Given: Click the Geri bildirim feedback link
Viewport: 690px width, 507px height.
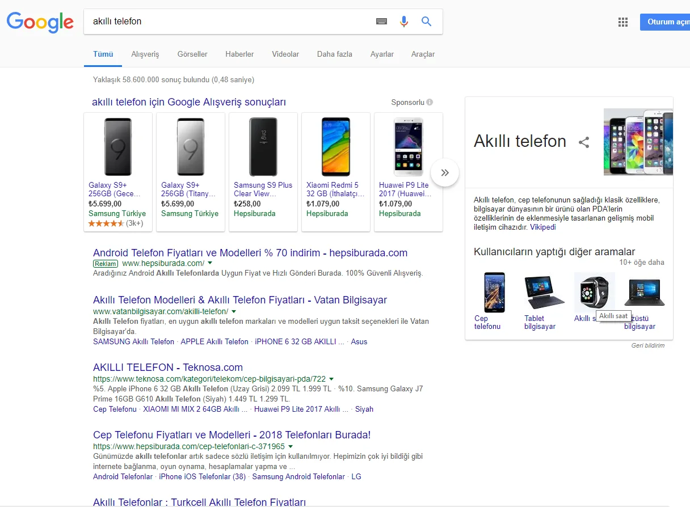Looking at the screenshot, I should pos(648,345).
